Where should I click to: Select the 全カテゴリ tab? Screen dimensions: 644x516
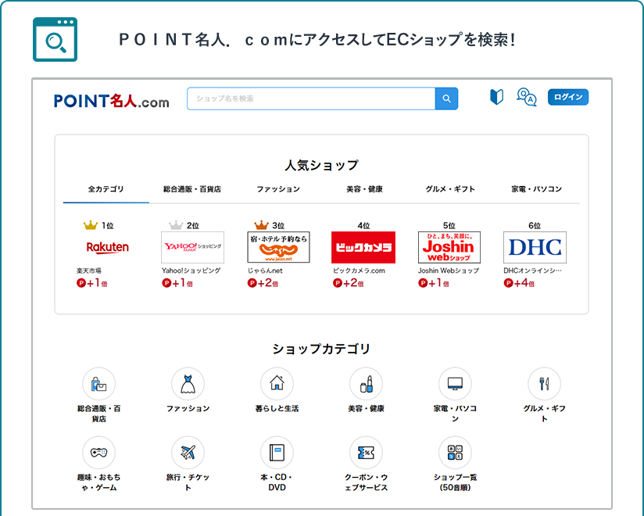tap(106, 189)
